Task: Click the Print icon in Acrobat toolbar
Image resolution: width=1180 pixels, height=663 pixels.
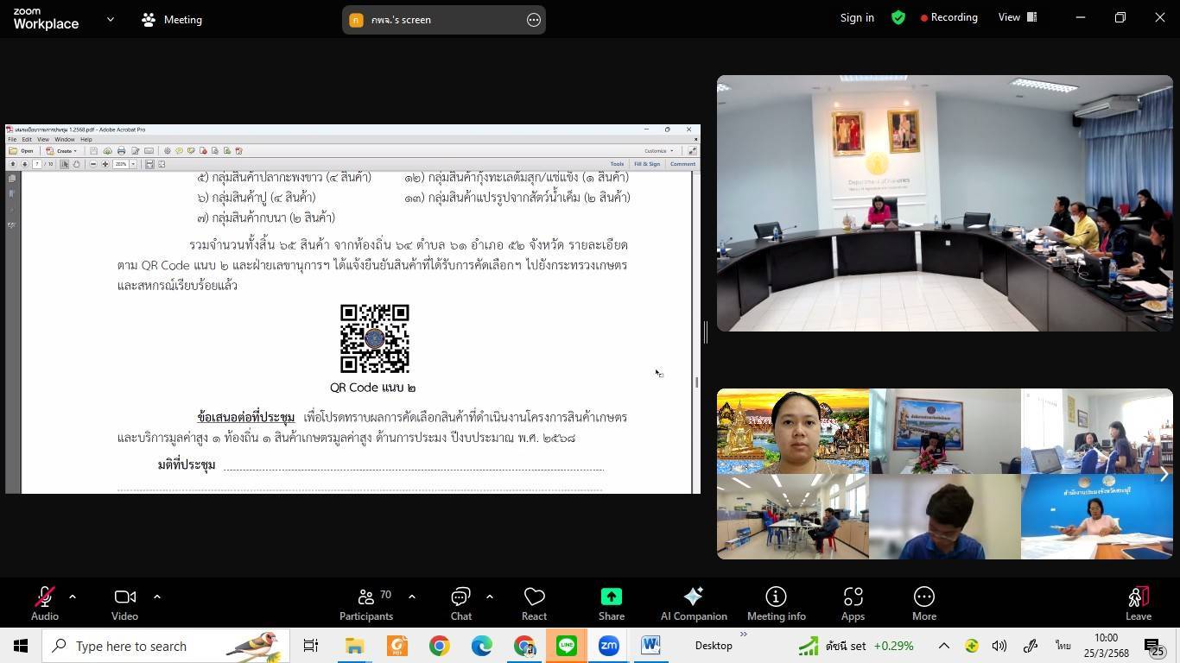Action: pos(121,151)
